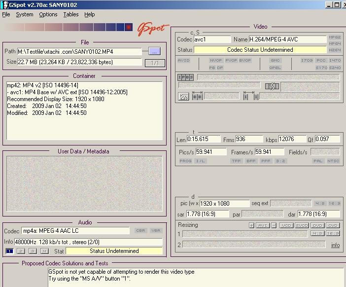Viewport: 346px width, 287px height.
Task: Click the packed bitstream arrow icon
Action: pos(272,86)
